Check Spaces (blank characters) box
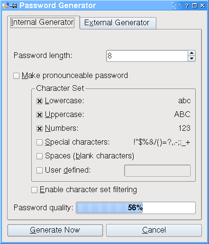This screenshot has height=244, width=209. [39, 156]
